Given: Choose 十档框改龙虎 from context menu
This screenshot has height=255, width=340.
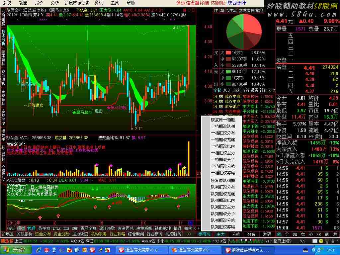Looking at the screenshot, I should pyautogui.click(x=223, y=140).
